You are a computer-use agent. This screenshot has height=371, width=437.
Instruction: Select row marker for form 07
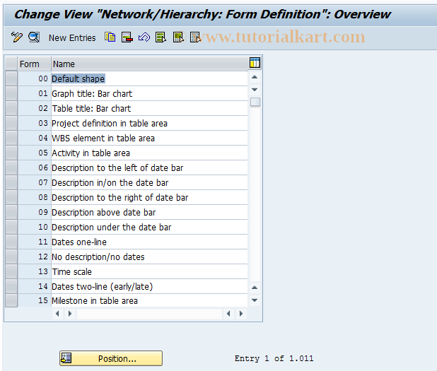coord(11,182)
